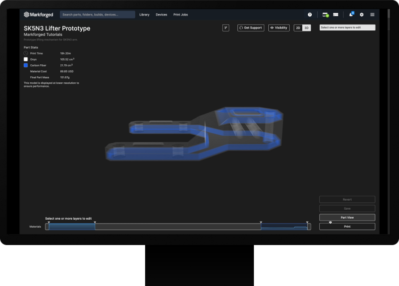Click the '105.52 cm³' Onyx volume value

pos(67,59)
